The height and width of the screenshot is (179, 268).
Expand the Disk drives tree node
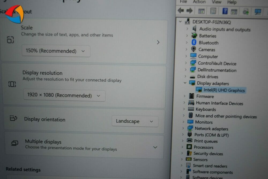[185, 76]
